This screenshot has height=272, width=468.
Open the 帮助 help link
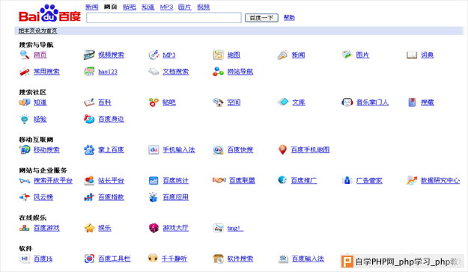(x=289, y=18)
